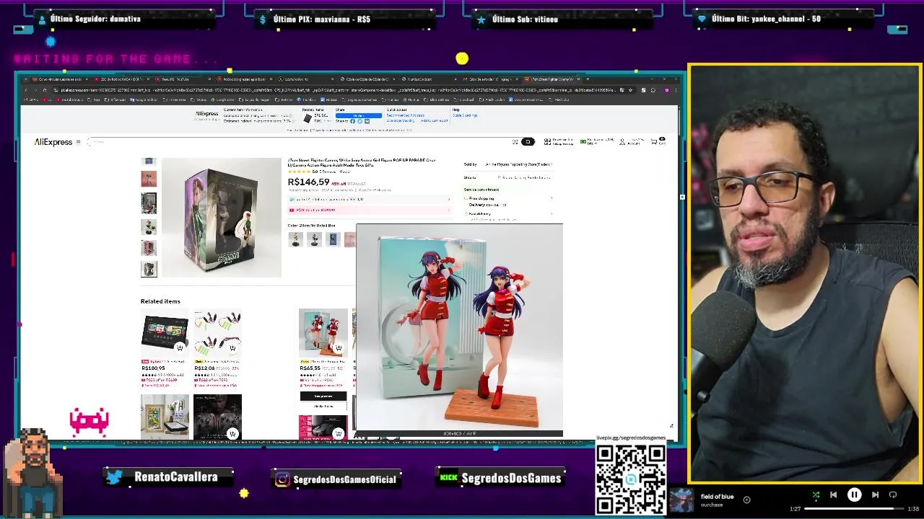This screenshot has width=924, height=519.
Task: Click the black button under R$65,55 item
Action: (323, 396)
